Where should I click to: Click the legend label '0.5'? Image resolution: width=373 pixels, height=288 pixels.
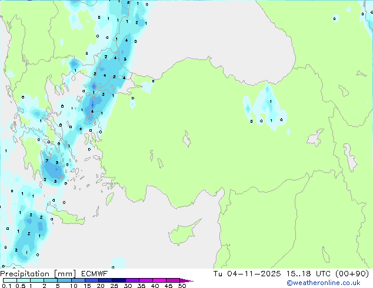click(x=21, y=286)
